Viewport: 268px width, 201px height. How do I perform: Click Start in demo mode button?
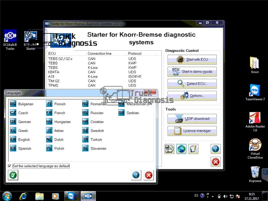click(192, 72)
